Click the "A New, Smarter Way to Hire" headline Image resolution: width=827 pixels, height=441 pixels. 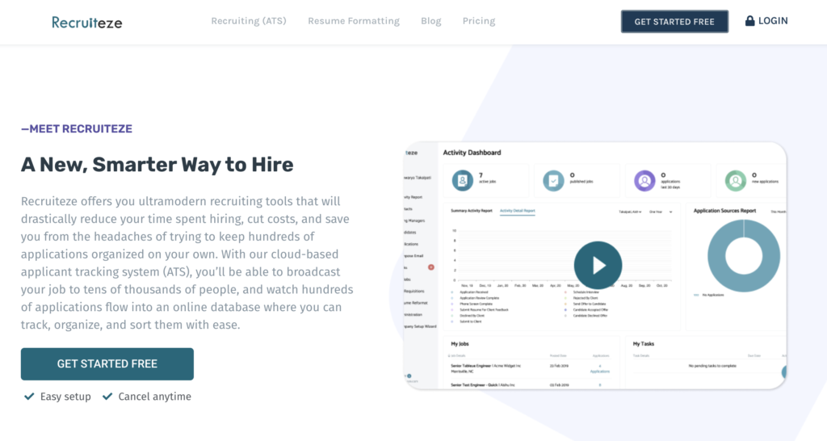[157, 165]
